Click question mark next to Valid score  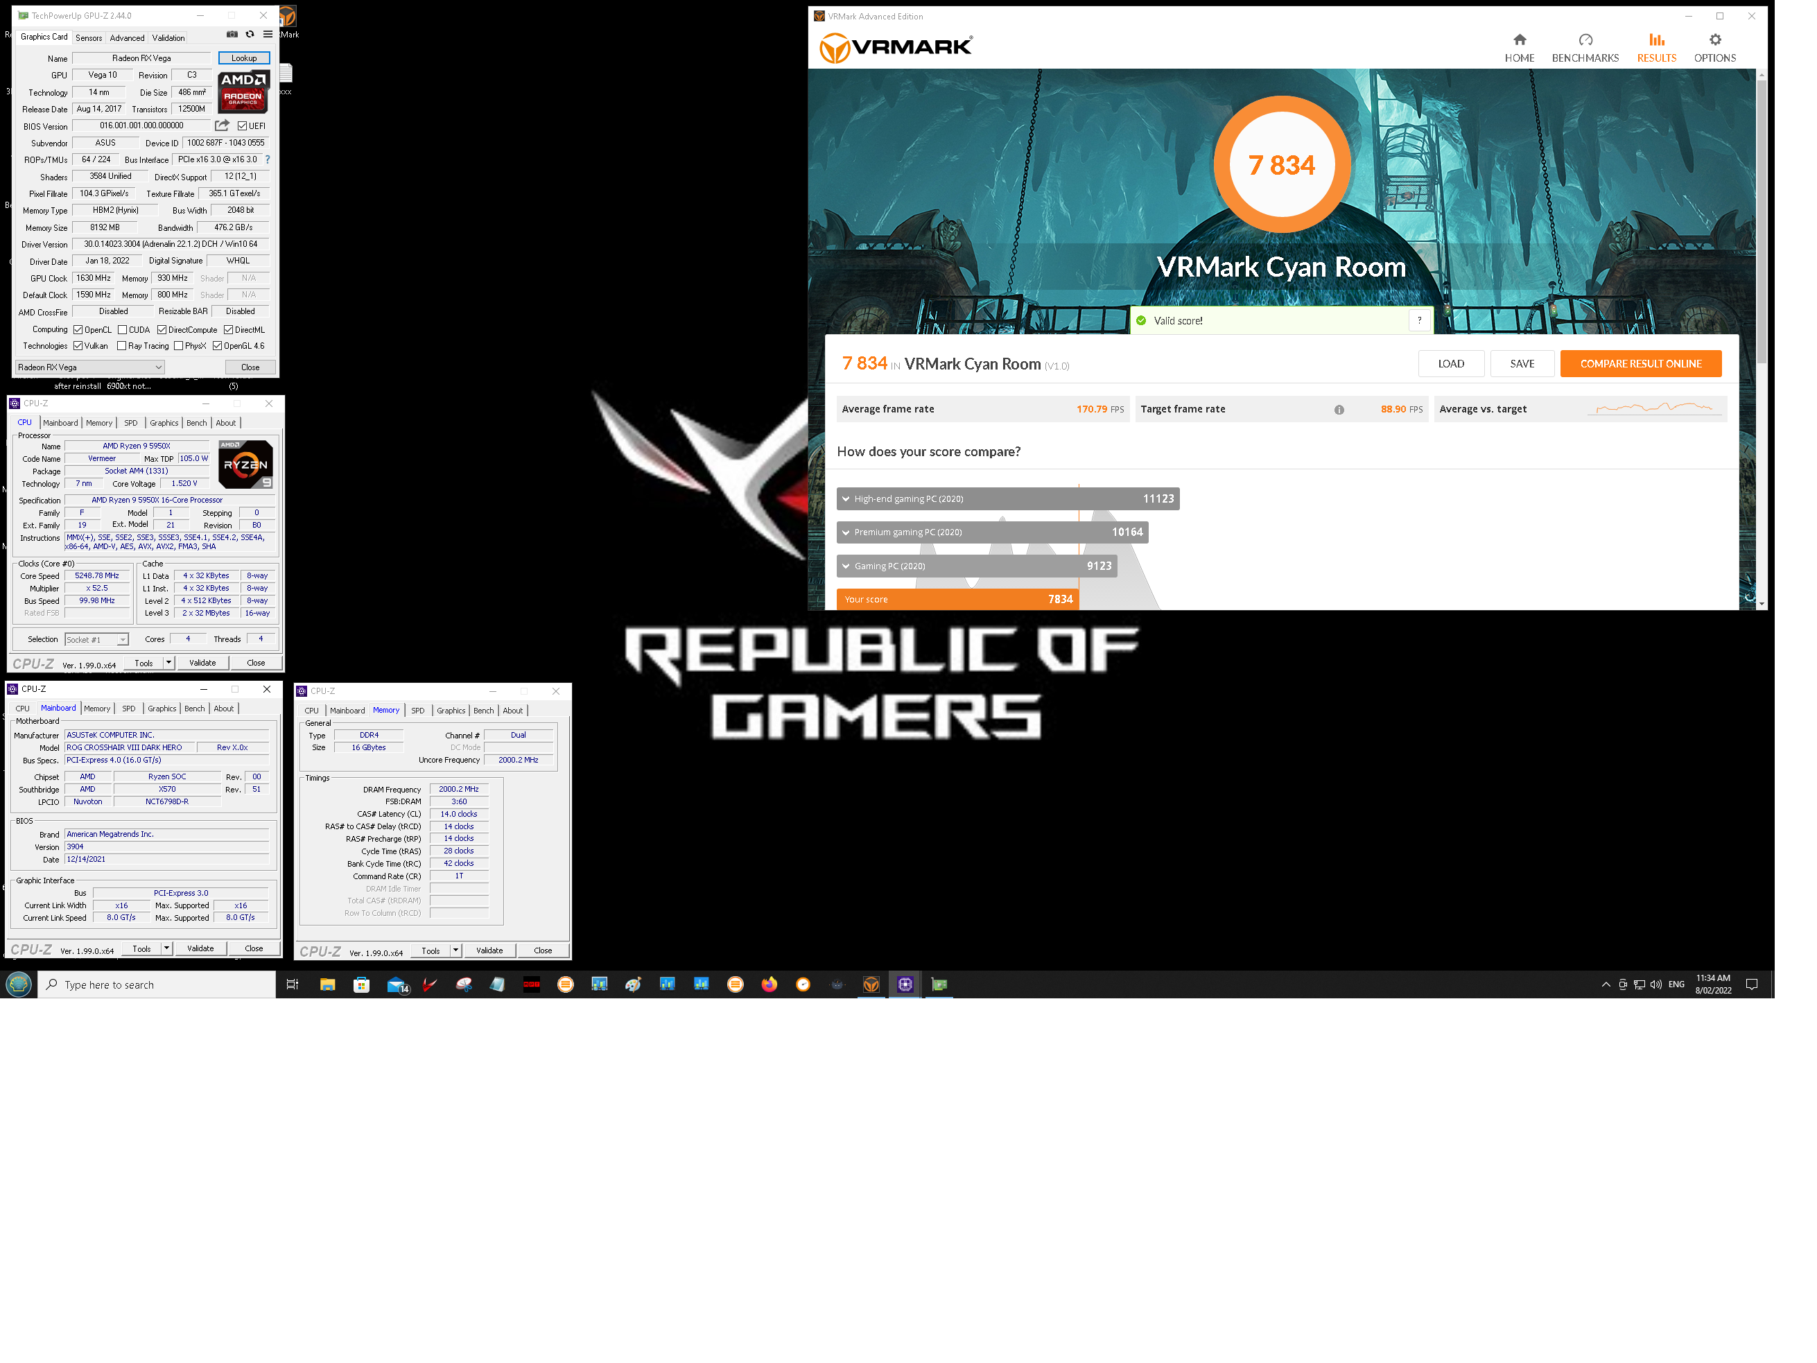(x=1420, y=320)
